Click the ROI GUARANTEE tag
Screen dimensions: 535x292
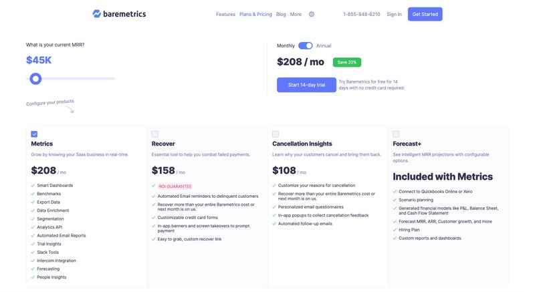tap(175, 186)
